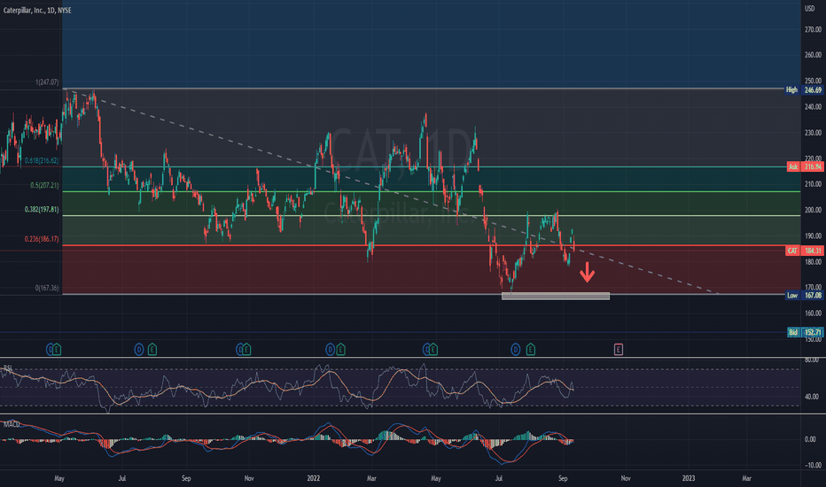Click the 270.00 price axis label
The image size is (826, 487).
814,29
